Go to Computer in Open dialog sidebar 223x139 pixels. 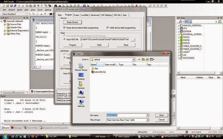click(x=81, y=94)
